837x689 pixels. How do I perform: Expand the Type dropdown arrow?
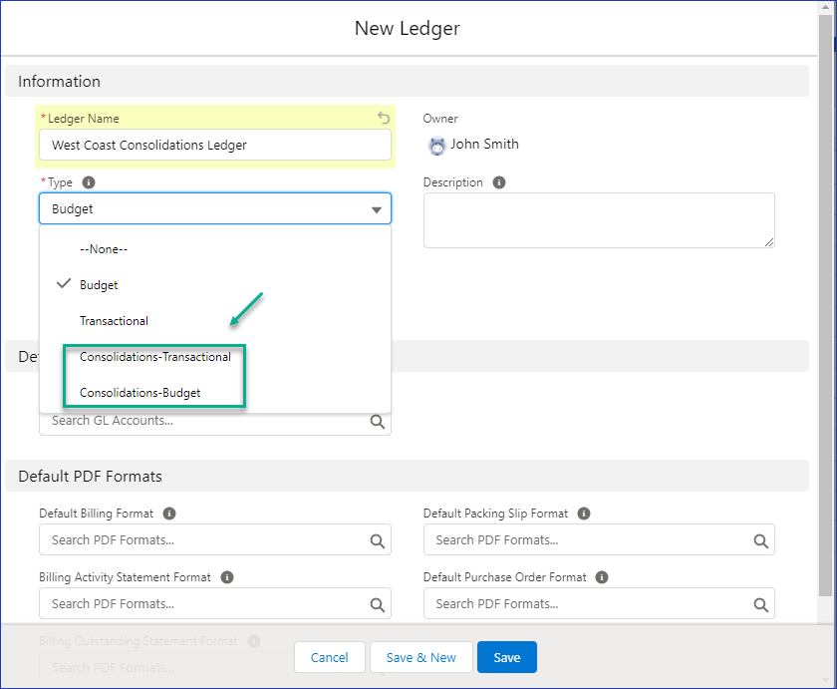pyautogui.click(x=377, y=209)
